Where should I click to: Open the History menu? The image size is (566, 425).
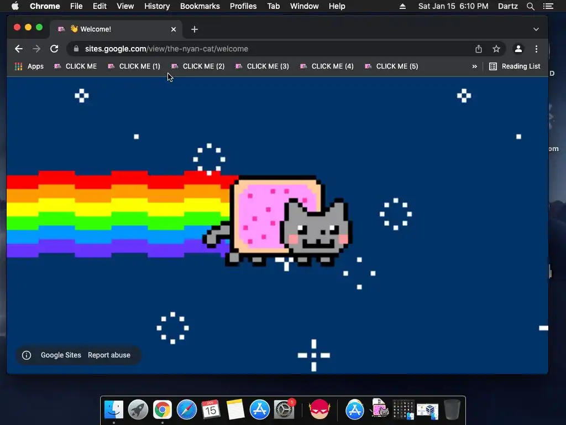pos(157,6)
